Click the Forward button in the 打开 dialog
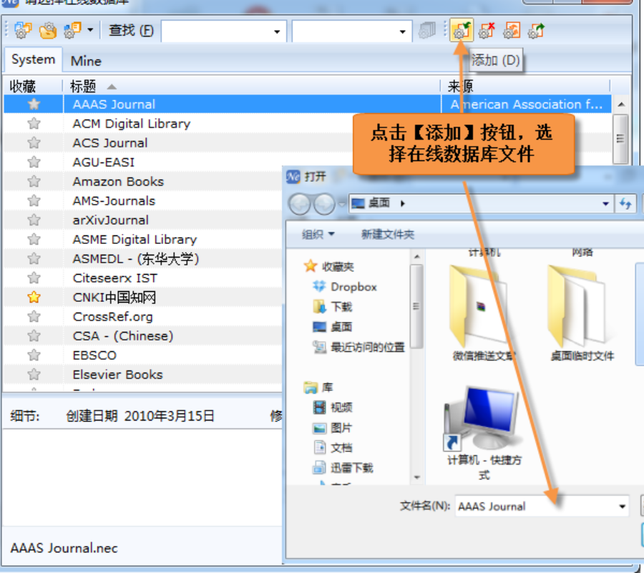The height and width of the screenshot is (573, 644). [324, 204]
